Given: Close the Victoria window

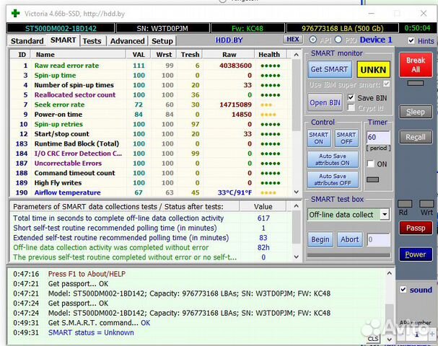Looking at the screenshot, I should [424, 13].
